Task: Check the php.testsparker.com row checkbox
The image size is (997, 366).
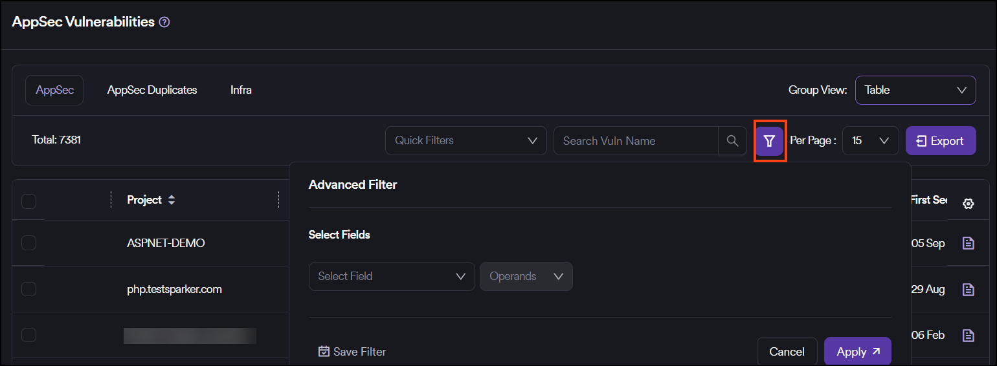Action: [x=28, y=289]
